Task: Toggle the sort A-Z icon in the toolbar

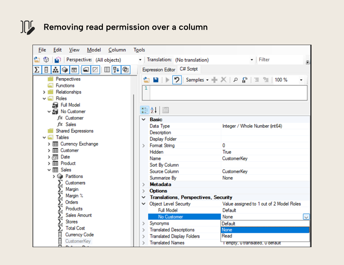Action: coord(115,70)
